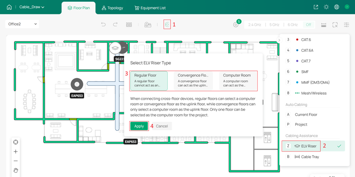Screen dimensions: 355x177
Task: Open the language globe icon
Action: [337, 7]
